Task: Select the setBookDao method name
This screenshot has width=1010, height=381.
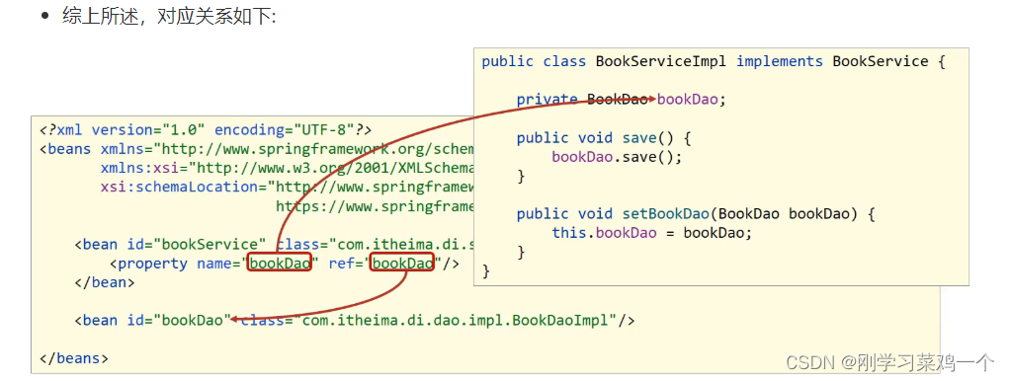Action: coord(665,213)
